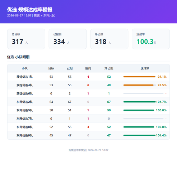Click the 净已报 column header
This screenshot has width=177, height=179.
[109, 68]
